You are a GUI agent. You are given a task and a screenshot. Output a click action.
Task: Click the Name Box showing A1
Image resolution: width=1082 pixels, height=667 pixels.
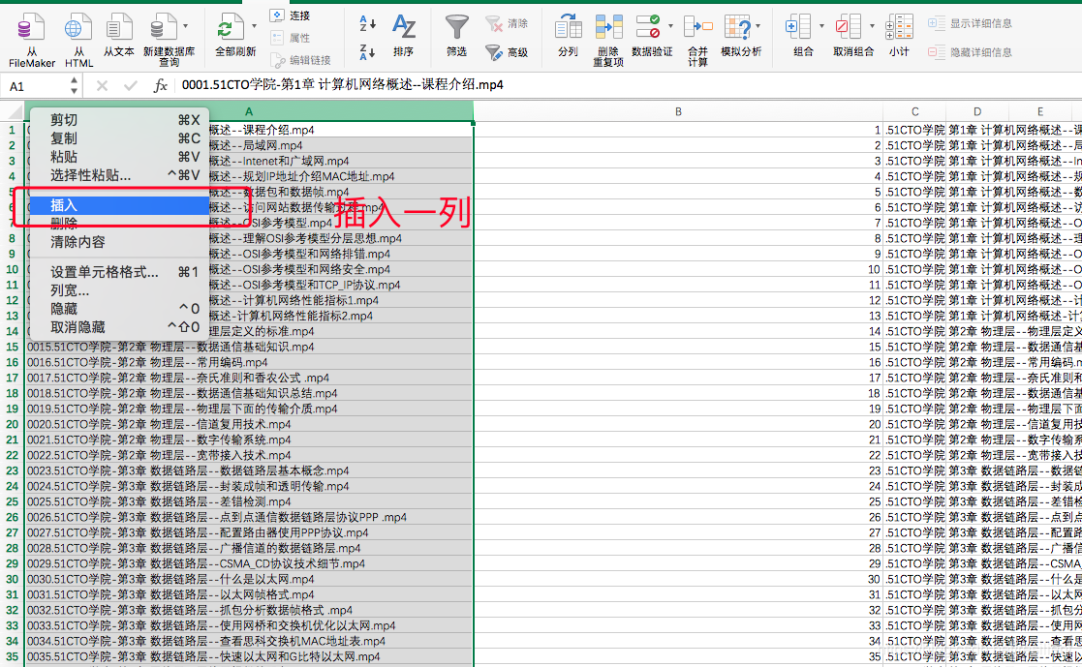(x=35, y=86)
